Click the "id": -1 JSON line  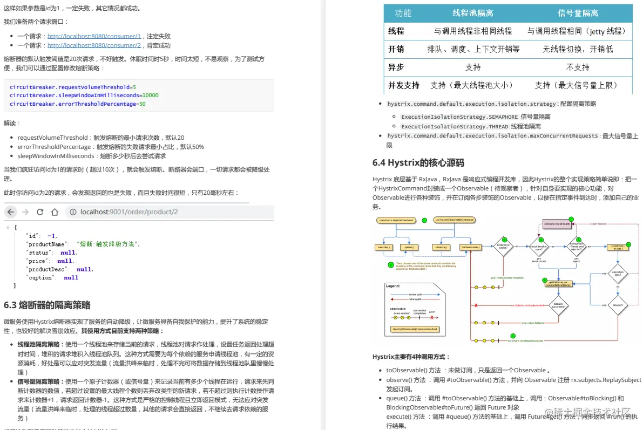42,236
